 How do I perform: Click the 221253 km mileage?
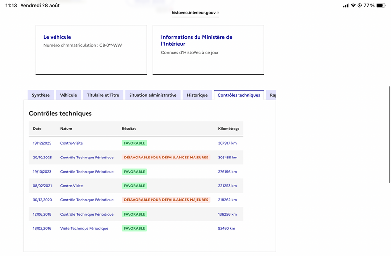tap(227, 186)
